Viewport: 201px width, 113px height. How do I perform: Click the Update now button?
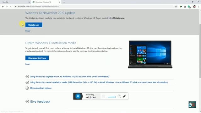click(x=34, y=25)
